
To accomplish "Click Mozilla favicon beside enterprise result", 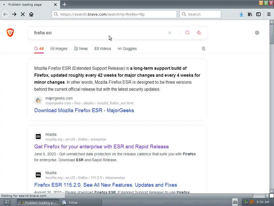I will pyautogui.click(x=38, y=137).
